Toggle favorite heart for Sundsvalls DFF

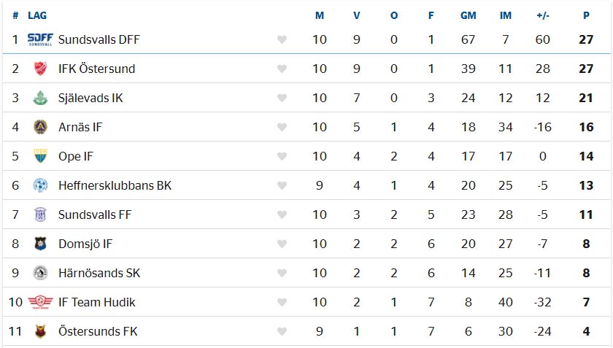click(x=282, y=39)
